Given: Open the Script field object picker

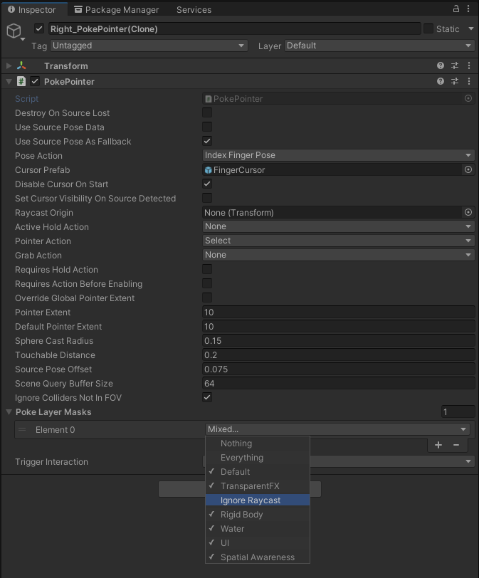Looking at the screenshot, I should [468, 98].
